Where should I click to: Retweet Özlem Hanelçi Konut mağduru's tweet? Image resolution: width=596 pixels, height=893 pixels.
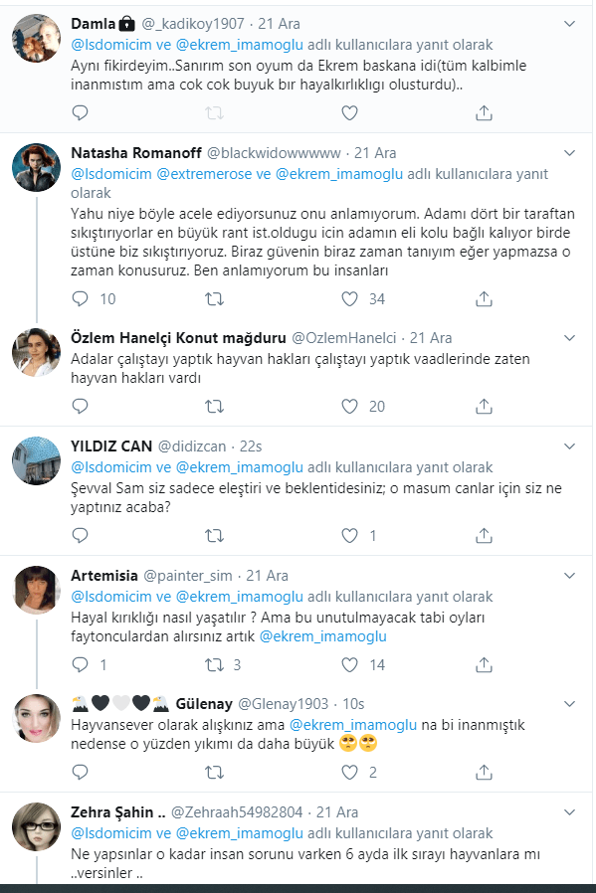click(x=213, y=406)
